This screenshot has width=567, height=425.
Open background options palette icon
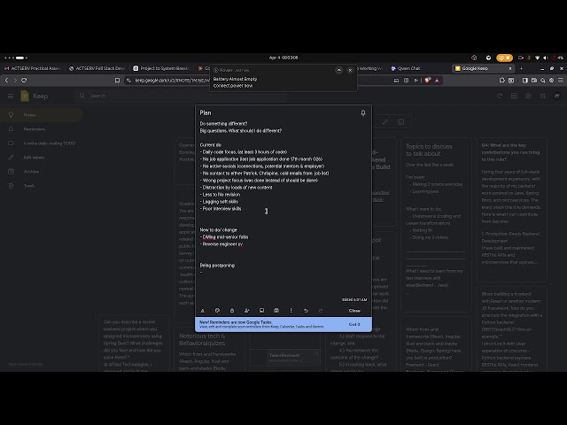(x=217, y=311)
